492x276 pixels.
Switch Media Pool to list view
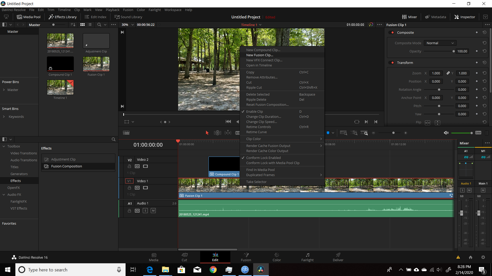pyautogui.click(x=90, y=25)
